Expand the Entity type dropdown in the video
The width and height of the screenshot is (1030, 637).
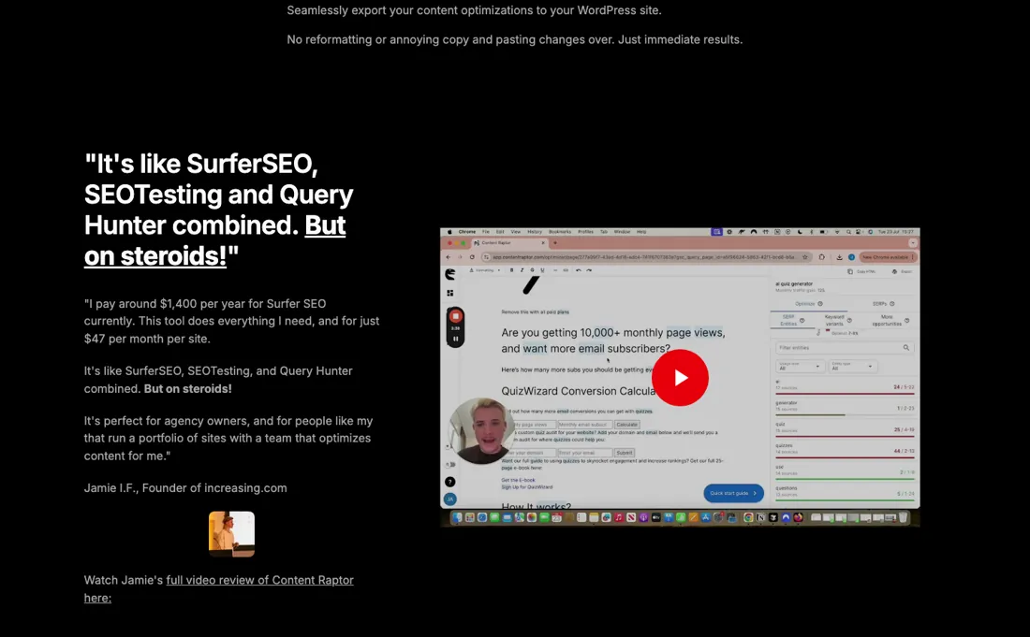(852, 366)
